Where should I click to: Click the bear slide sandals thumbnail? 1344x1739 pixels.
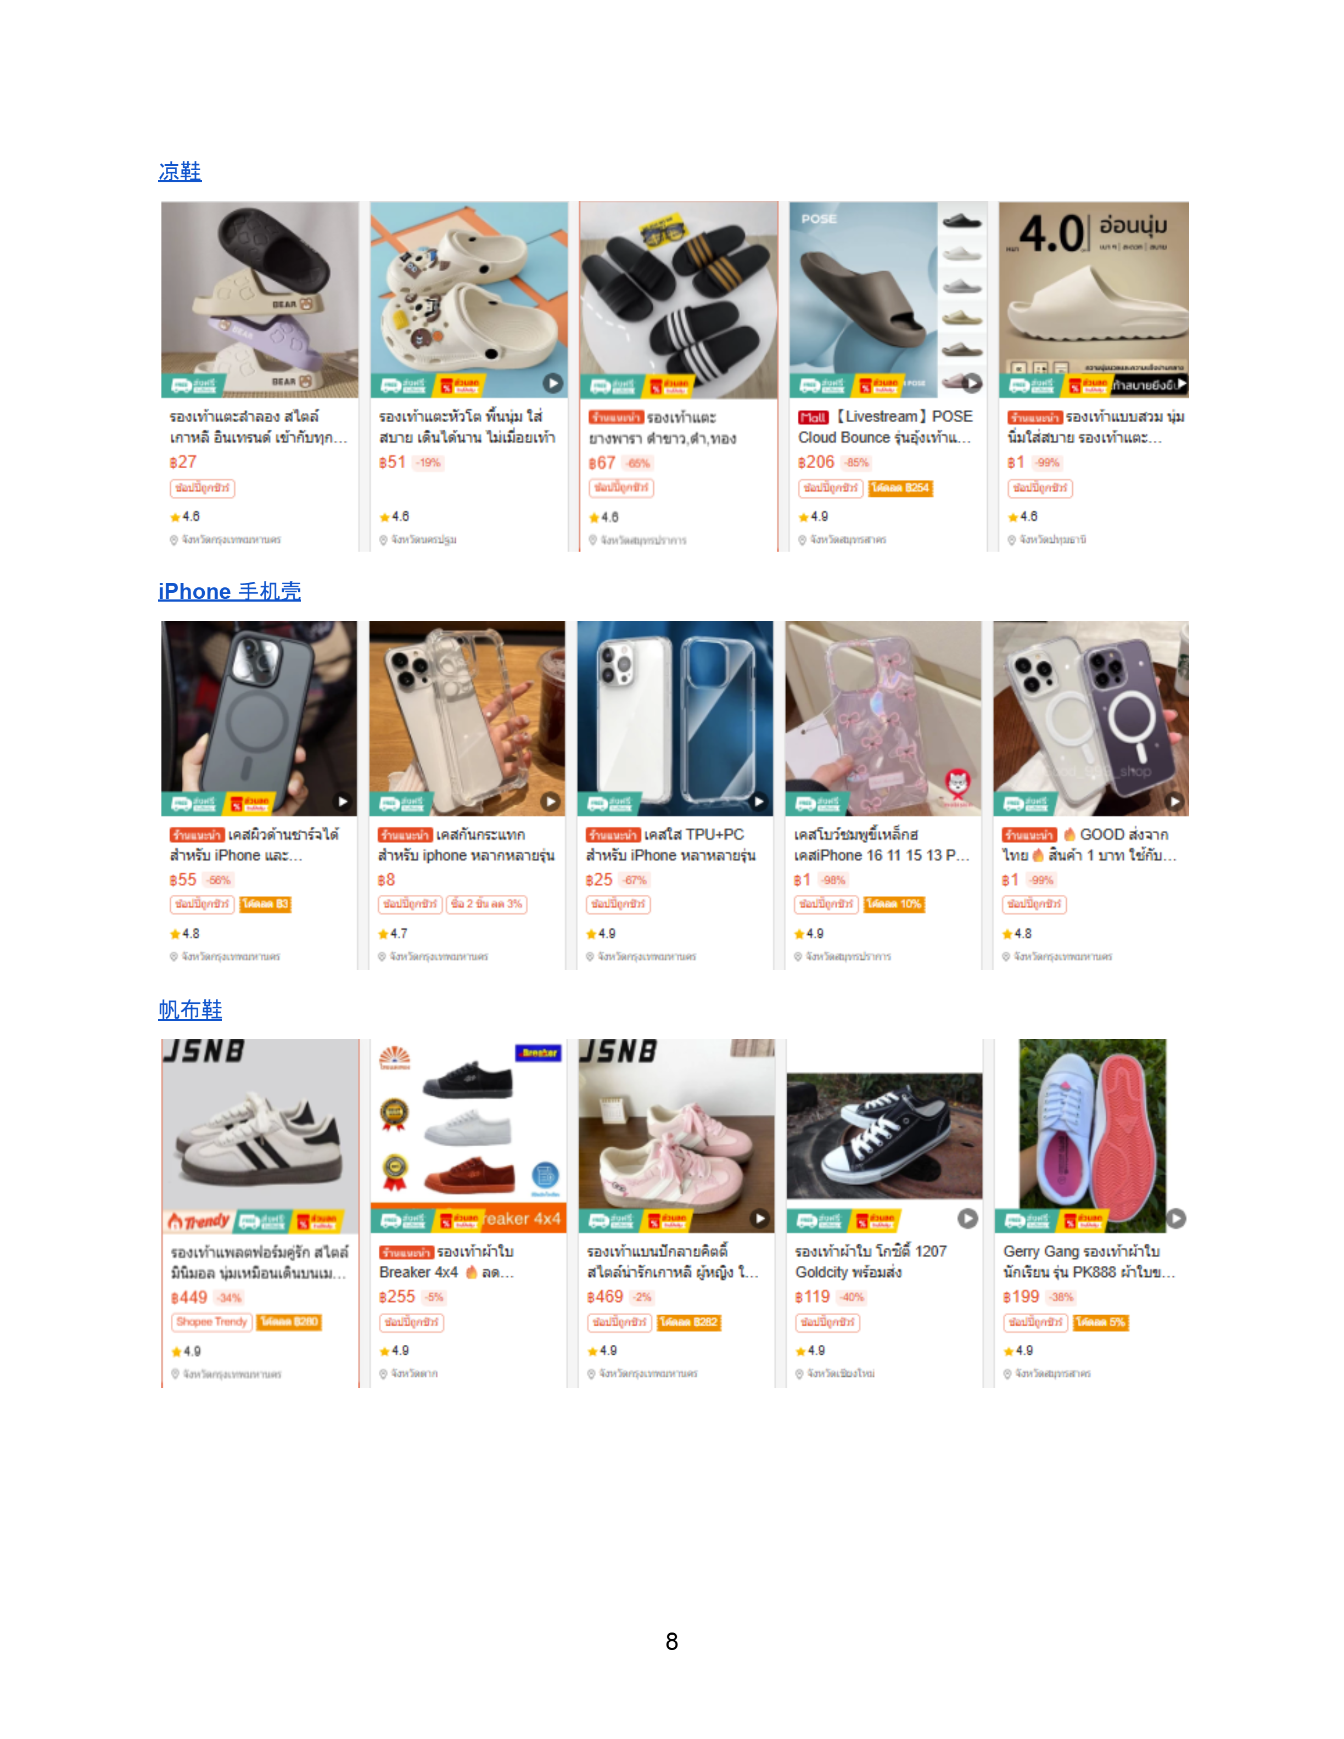click(260, 299)
